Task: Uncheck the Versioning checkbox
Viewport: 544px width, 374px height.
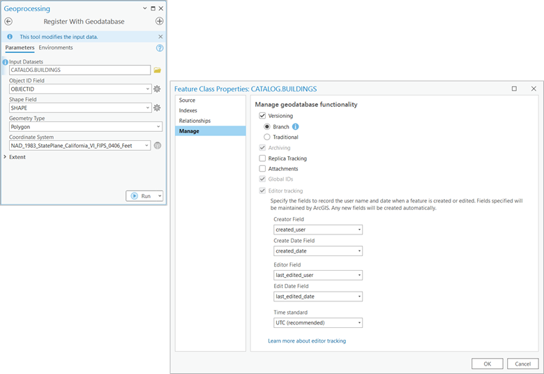Action: click(262, 116)
